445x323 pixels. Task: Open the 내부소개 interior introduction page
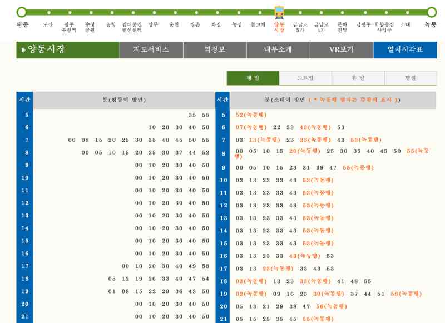278,49
